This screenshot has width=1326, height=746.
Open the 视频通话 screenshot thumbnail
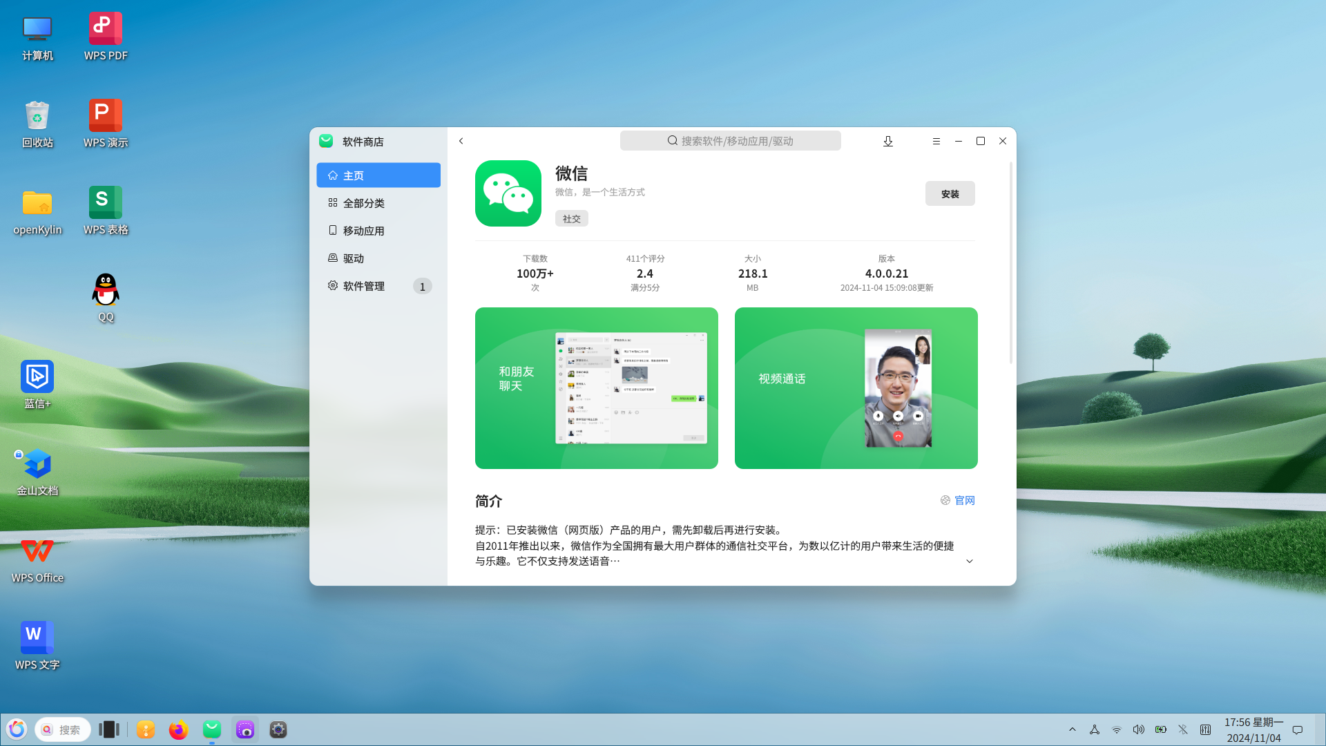pos(856,388)
